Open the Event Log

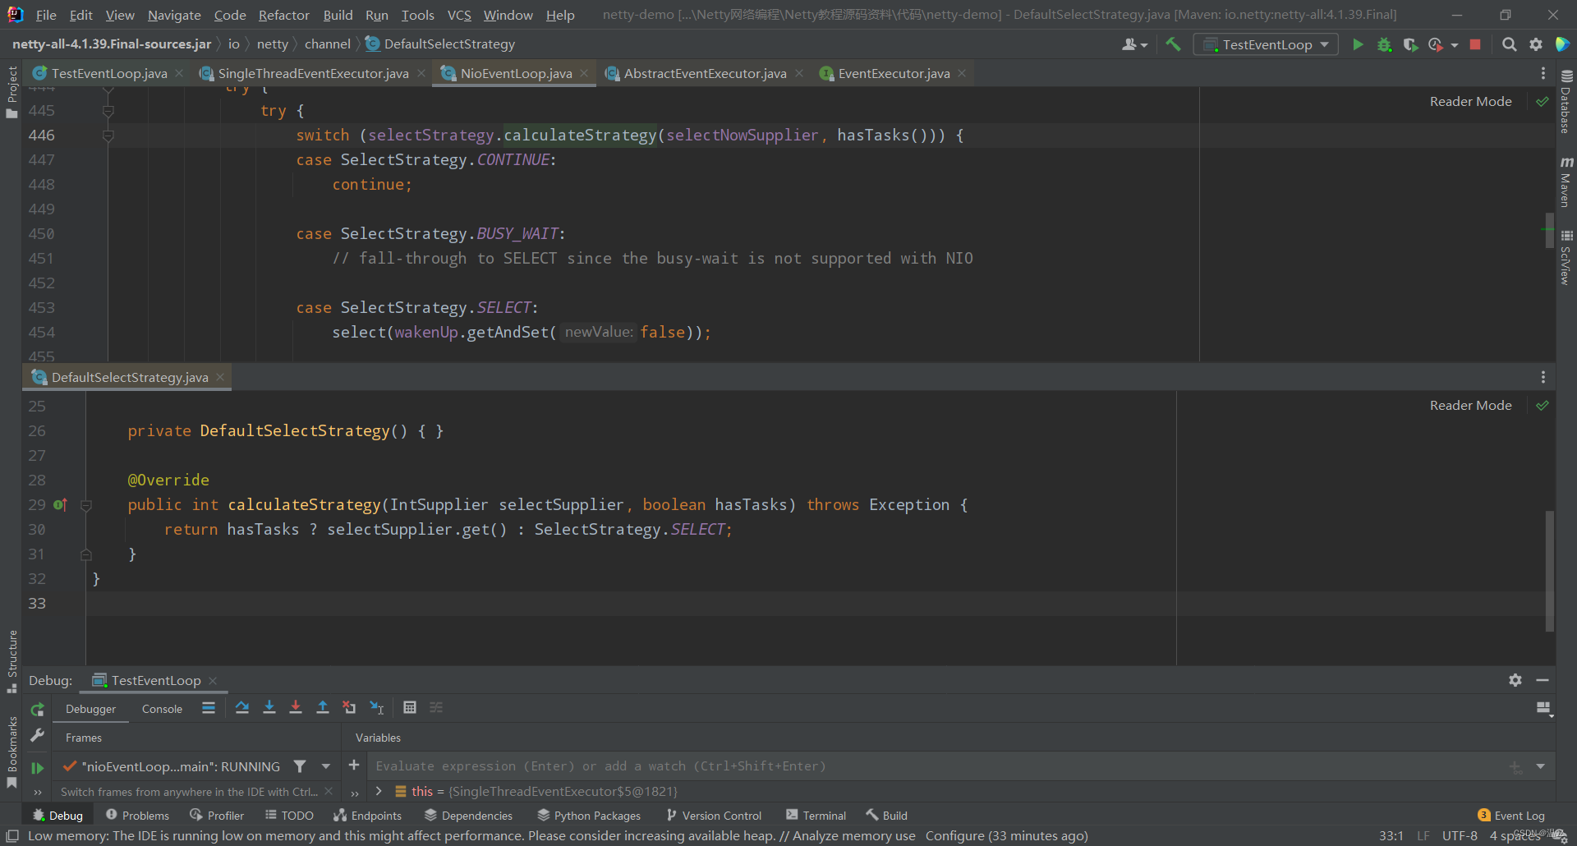(x=1511, y=815)
